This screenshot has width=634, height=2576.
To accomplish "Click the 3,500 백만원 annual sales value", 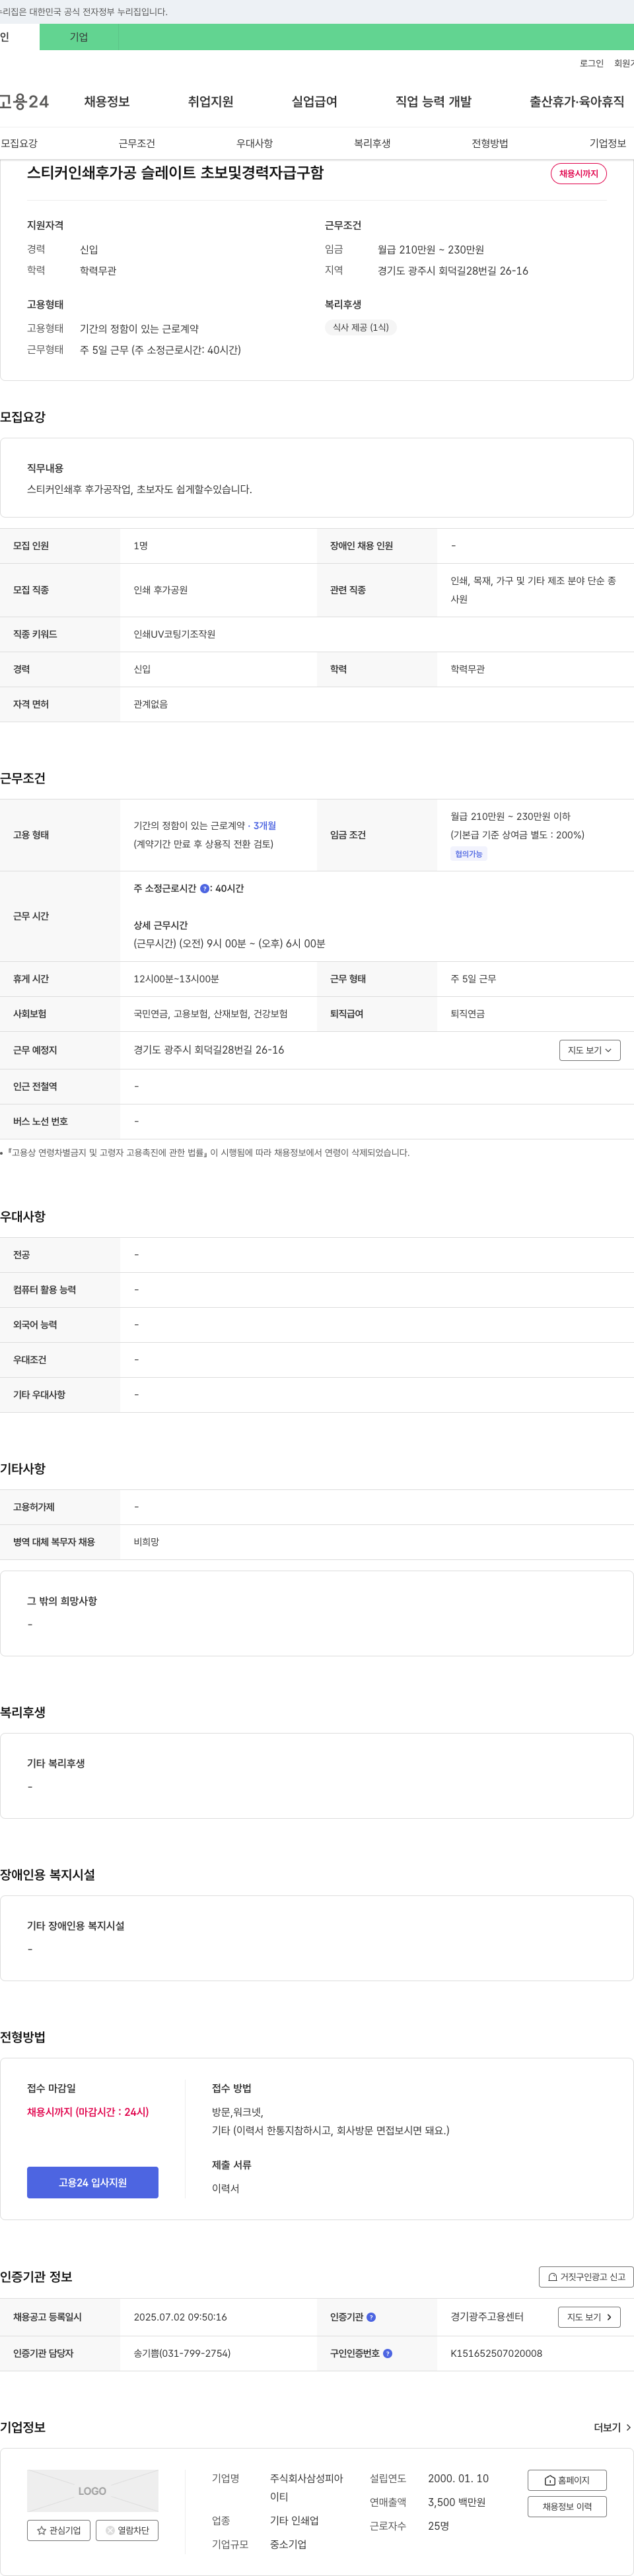I will (457, 2502).
